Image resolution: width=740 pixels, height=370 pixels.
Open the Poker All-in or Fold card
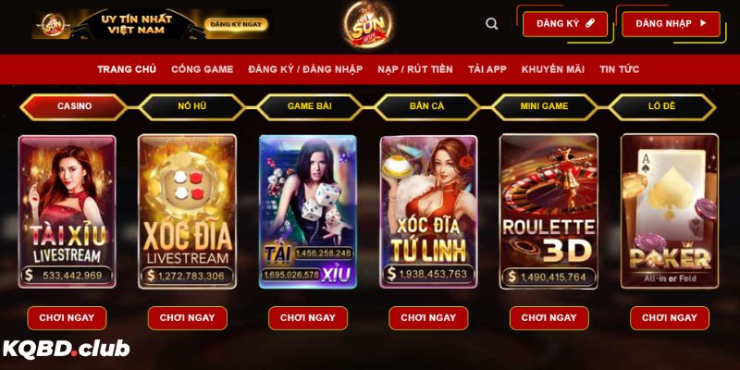670,212
